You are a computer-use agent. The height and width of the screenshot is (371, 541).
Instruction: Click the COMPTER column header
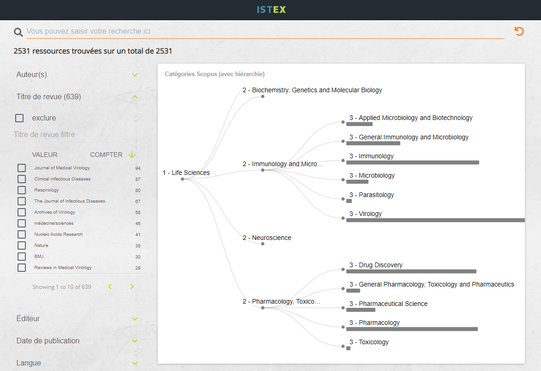[x=106, y=155]
